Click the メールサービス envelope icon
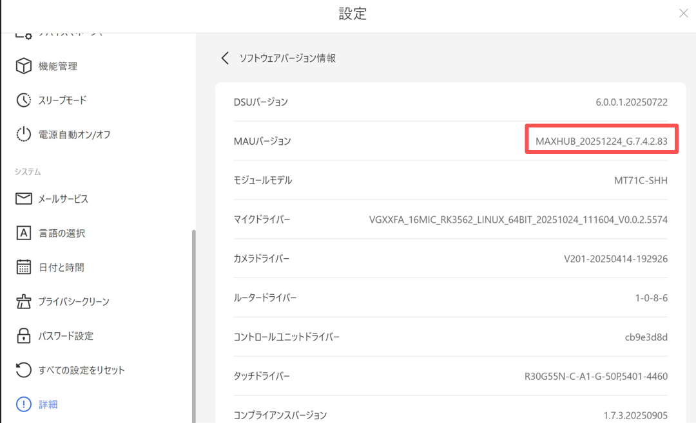The height and width of the screenshot is (423, 696). click(24, 199)
